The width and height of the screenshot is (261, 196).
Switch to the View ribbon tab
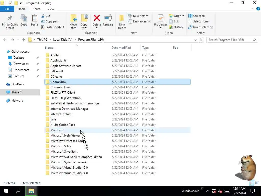[x=51, y=9]
